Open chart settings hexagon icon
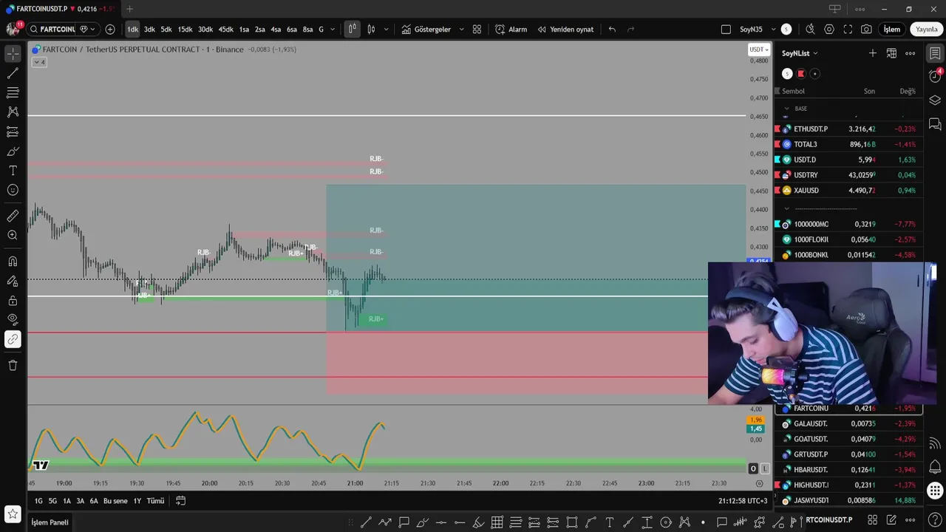Viewport: 946px width, 532px height. [x=829, y=30]
